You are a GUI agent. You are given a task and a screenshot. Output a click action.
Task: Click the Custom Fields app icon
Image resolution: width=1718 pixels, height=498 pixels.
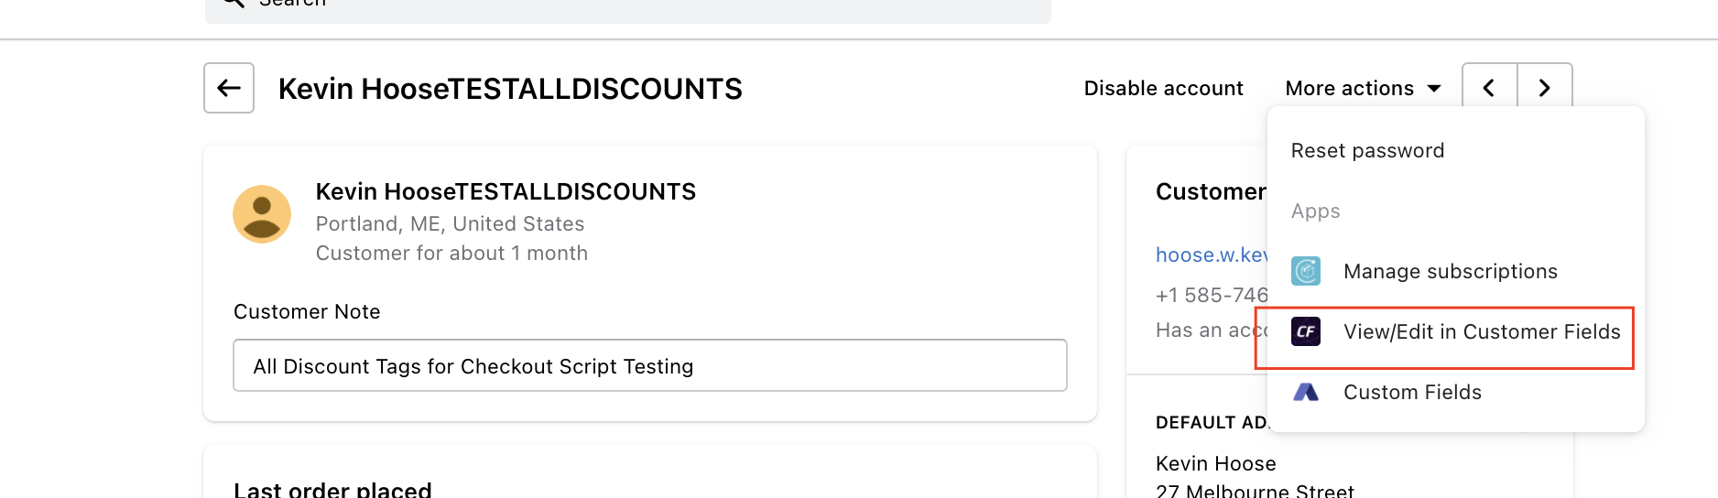tap(1306, 392)
